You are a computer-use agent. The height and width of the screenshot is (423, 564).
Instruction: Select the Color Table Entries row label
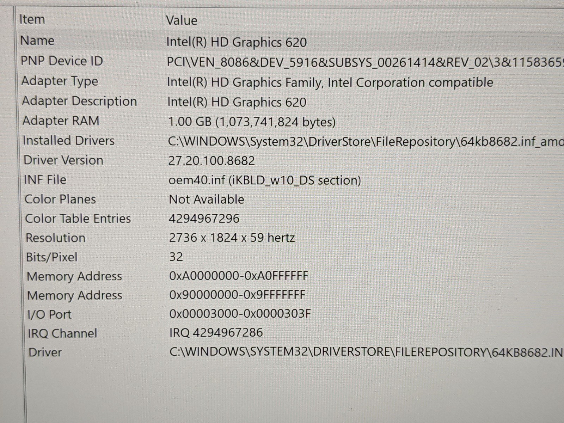tap(78, 219)
